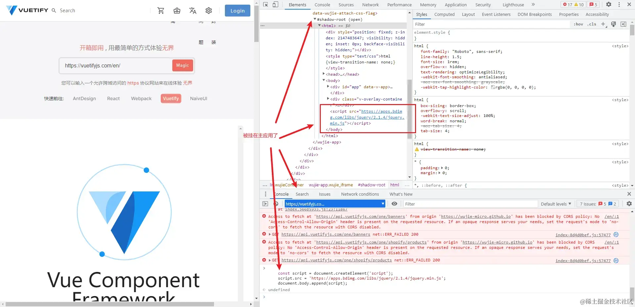
Task: Expand the GET banners error entry
Action: click(x=270, y=234)
